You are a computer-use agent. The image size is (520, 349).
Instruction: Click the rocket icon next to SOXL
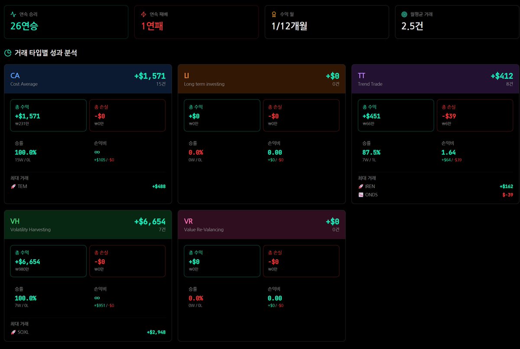(13, 332)
